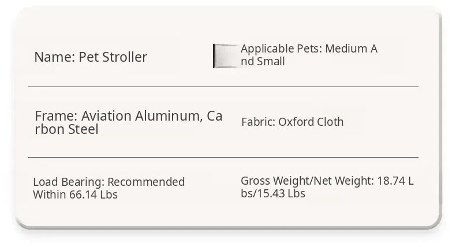
Task: Select the word "Medium" in Applicable Pets
Action: click(346, 48)
